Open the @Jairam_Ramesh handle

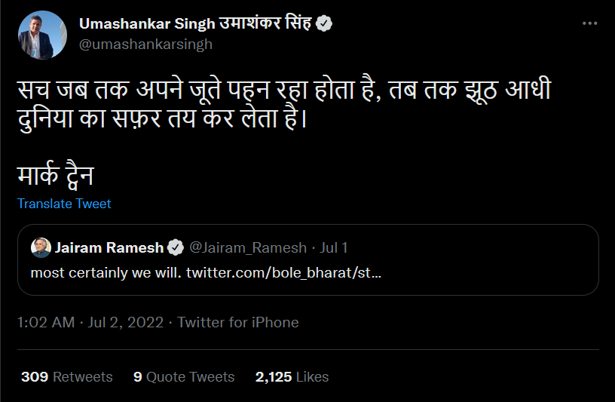[x=248, y=247]
